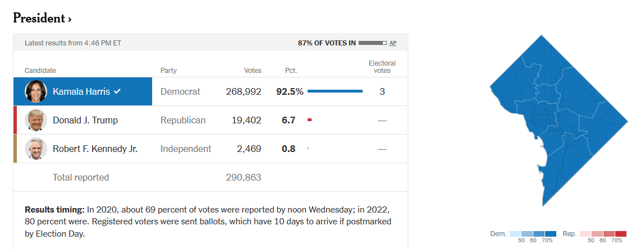Viewport: 636px width, 249px height.
Task: Click the darkest red Rep. 70% legend swatch
Action: point(621,234)
